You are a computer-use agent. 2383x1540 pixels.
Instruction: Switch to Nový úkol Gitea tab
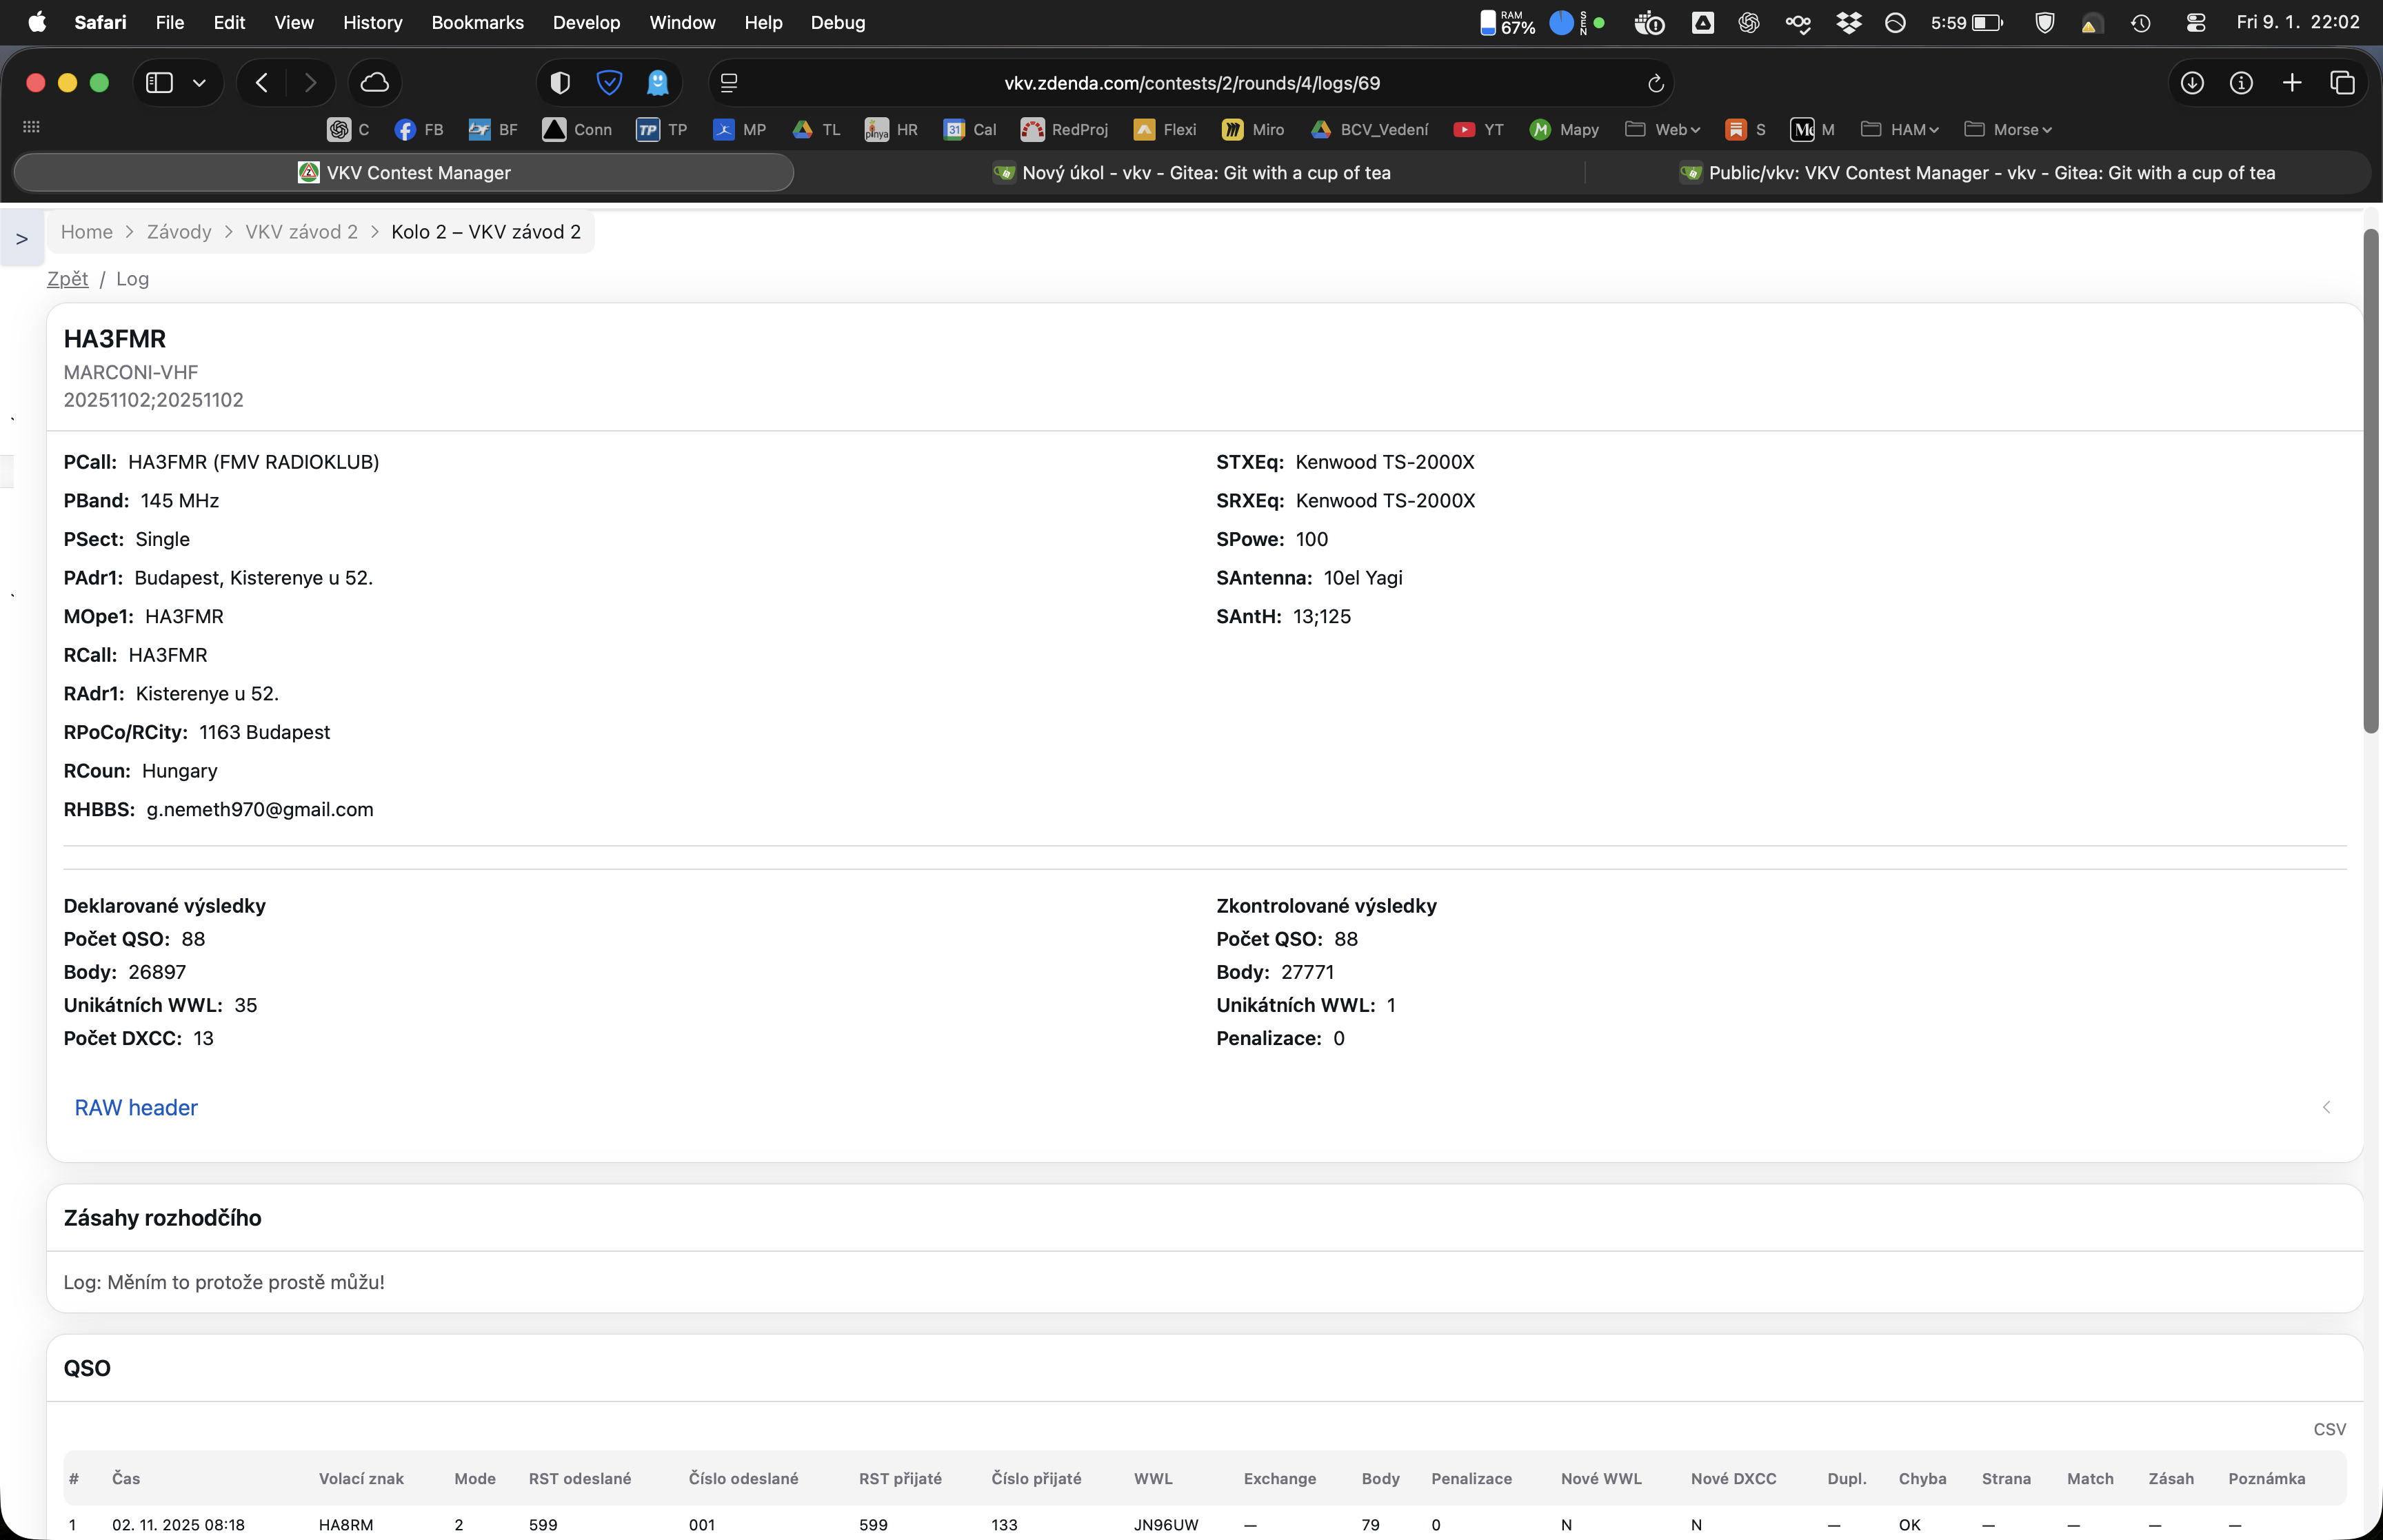(1190, 173)
